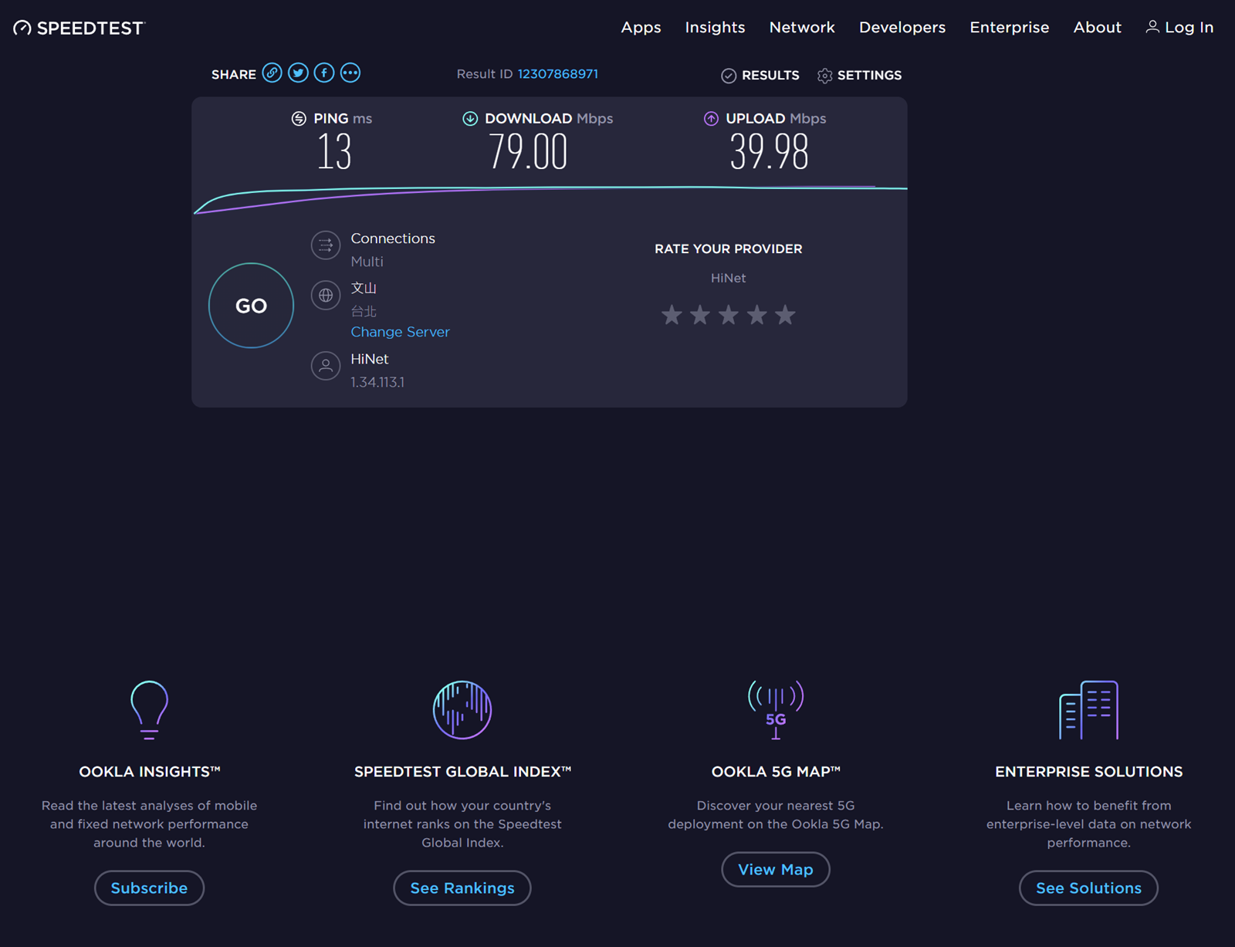Open the Apps menu

641,28
